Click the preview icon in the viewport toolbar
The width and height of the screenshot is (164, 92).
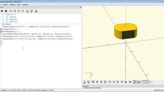[85, 82]
